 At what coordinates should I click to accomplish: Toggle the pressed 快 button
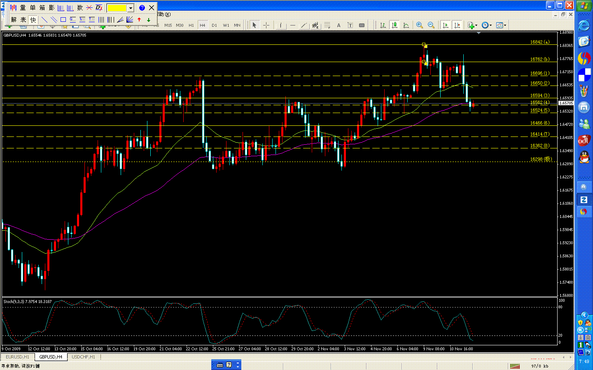pos(33,19)
